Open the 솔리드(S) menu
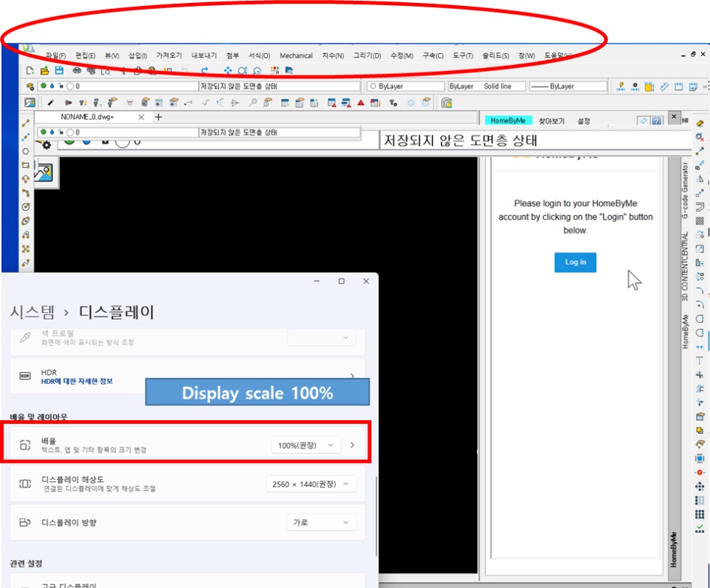The width and height of the screenshot is (710, 588). (x=496, y=55)
